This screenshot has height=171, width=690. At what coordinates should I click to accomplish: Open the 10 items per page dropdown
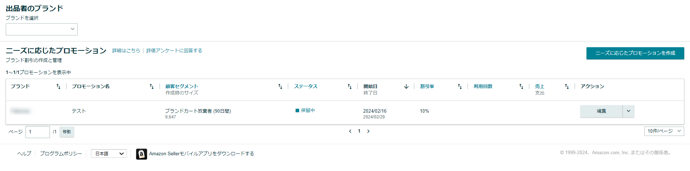coord(664,131)
